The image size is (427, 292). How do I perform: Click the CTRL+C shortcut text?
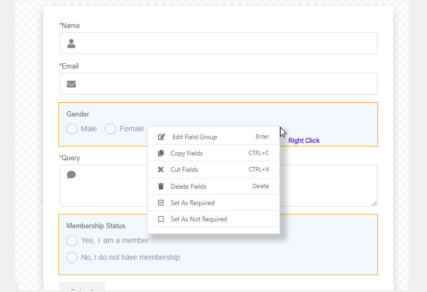pos(259,153)
